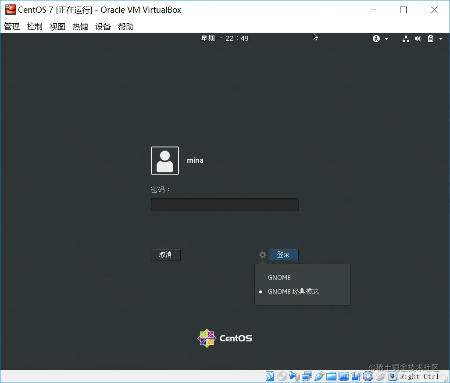
Task: Open the 视图 menu
Action: [x=57, y=27]
